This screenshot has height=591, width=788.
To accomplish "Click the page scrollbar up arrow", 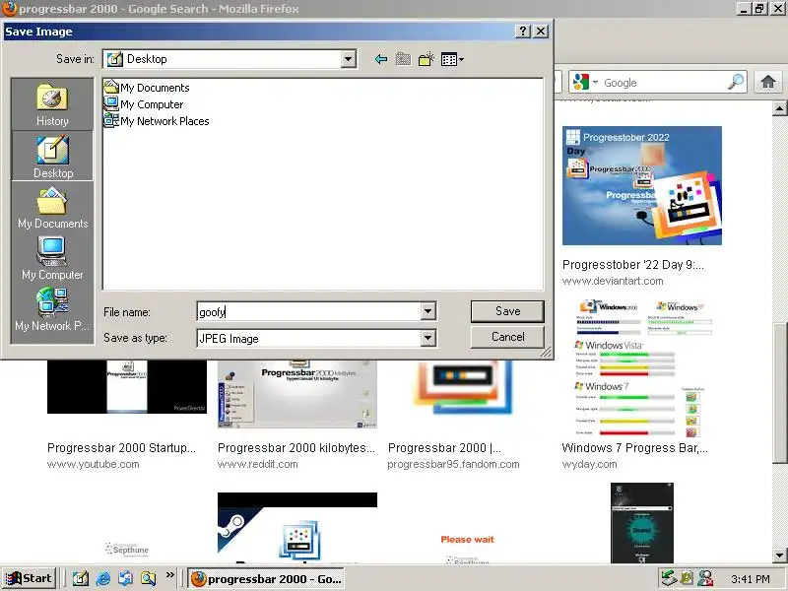I will pos(779,108).
